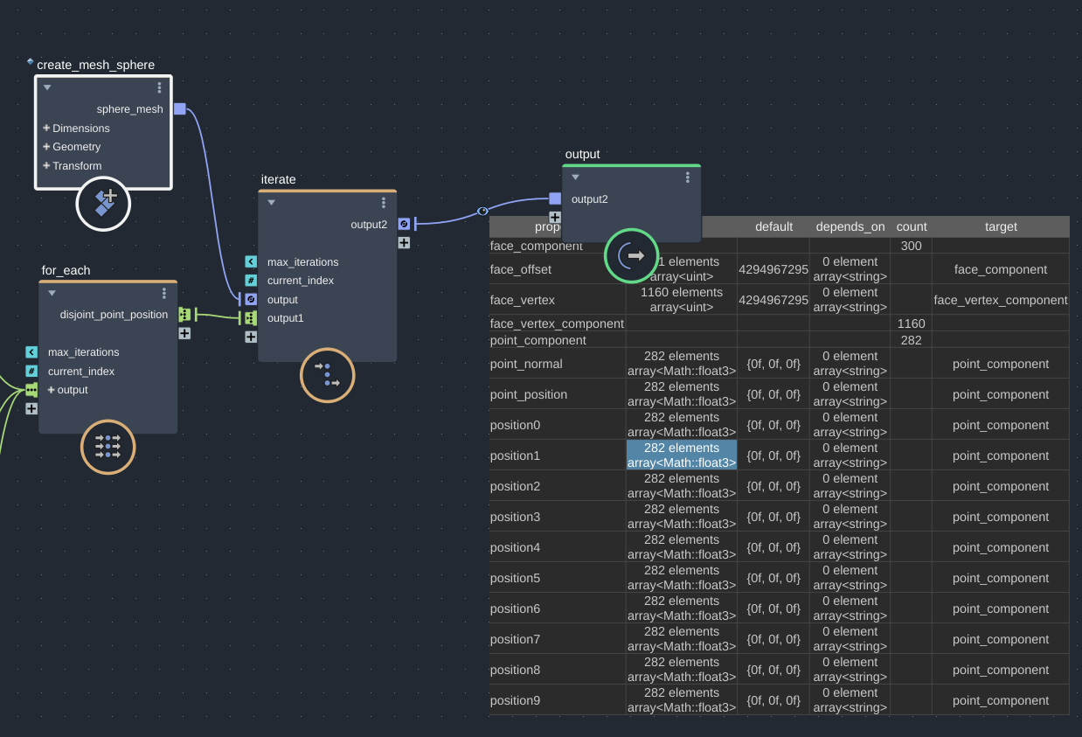Image resolution: width=1082 pixels, height=737 pixels.
Task: Add a port below the output node's output2
Action: click(555, 217)
